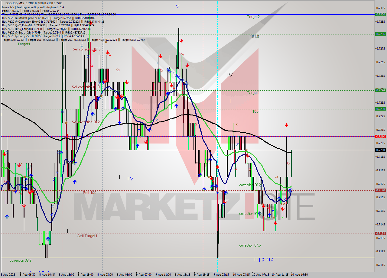387x278 pixels.
Task: Click the '10 Aug 07:15' time axis label
Action: click(260, 275)
